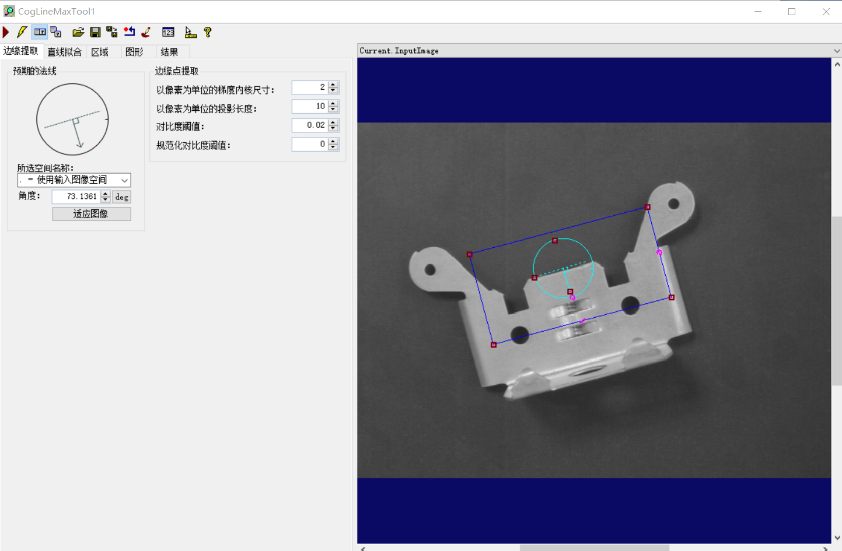Open a saved tool file

point(78,32)
